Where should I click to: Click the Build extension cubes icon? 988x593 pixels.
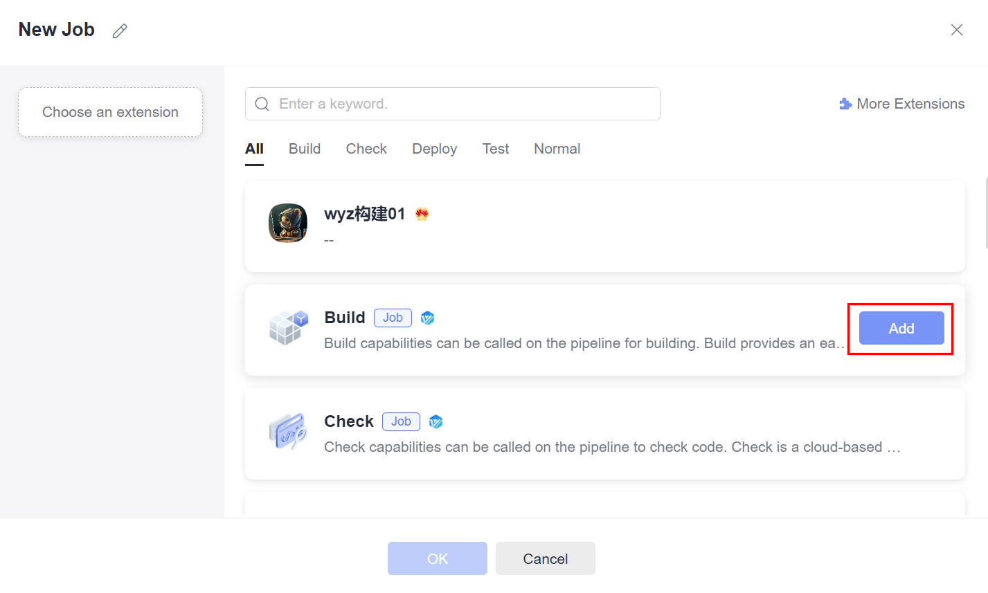(x=288, y=327)
